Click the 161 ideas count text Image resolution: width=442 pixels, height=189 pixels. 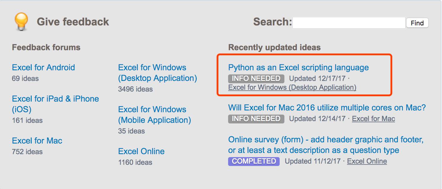pyautogui.click(x=27, y=120)
